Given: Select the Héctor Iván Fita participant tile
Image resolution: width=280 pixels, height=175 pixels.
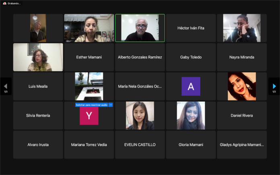Looking at the screenshot, I should [191, 28].
